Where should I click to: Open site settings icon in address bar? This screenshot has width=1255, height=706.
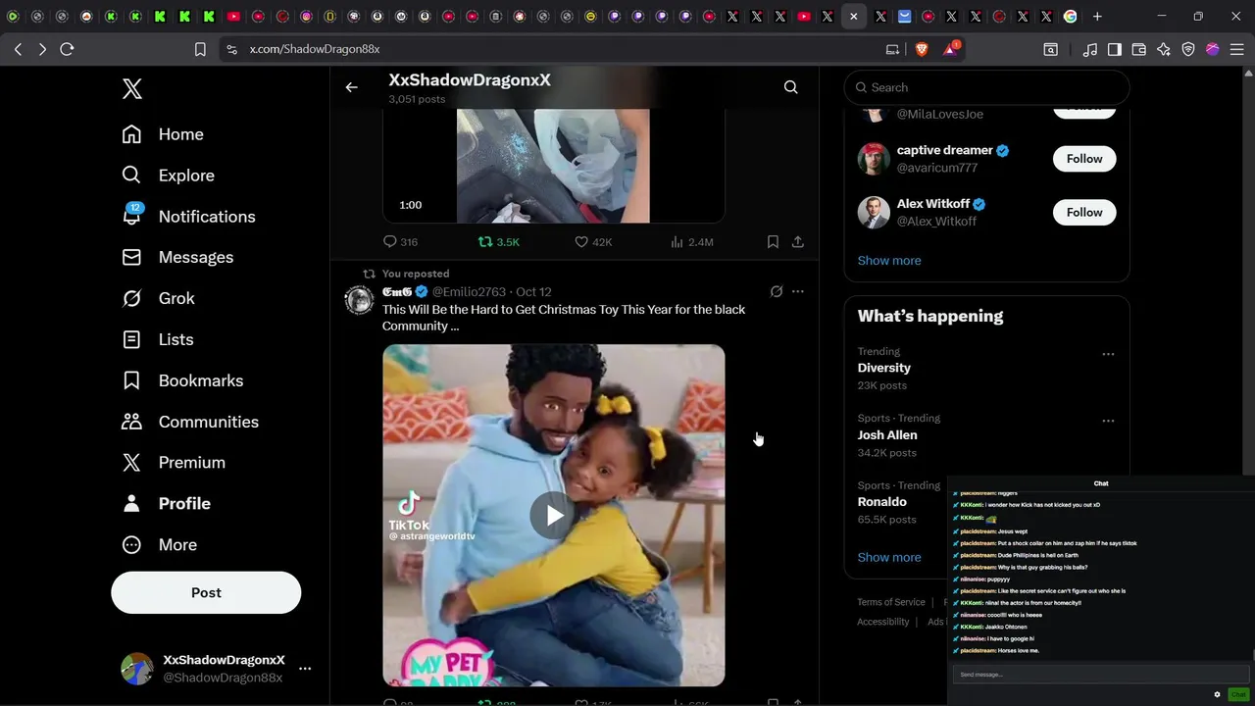click(x=230, y=49)
